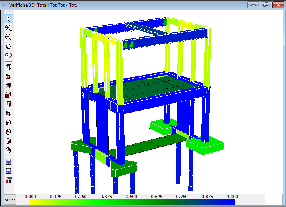The image size is (286, 207).
Task: Close the Verifiche 3D window
Action: 278,5
